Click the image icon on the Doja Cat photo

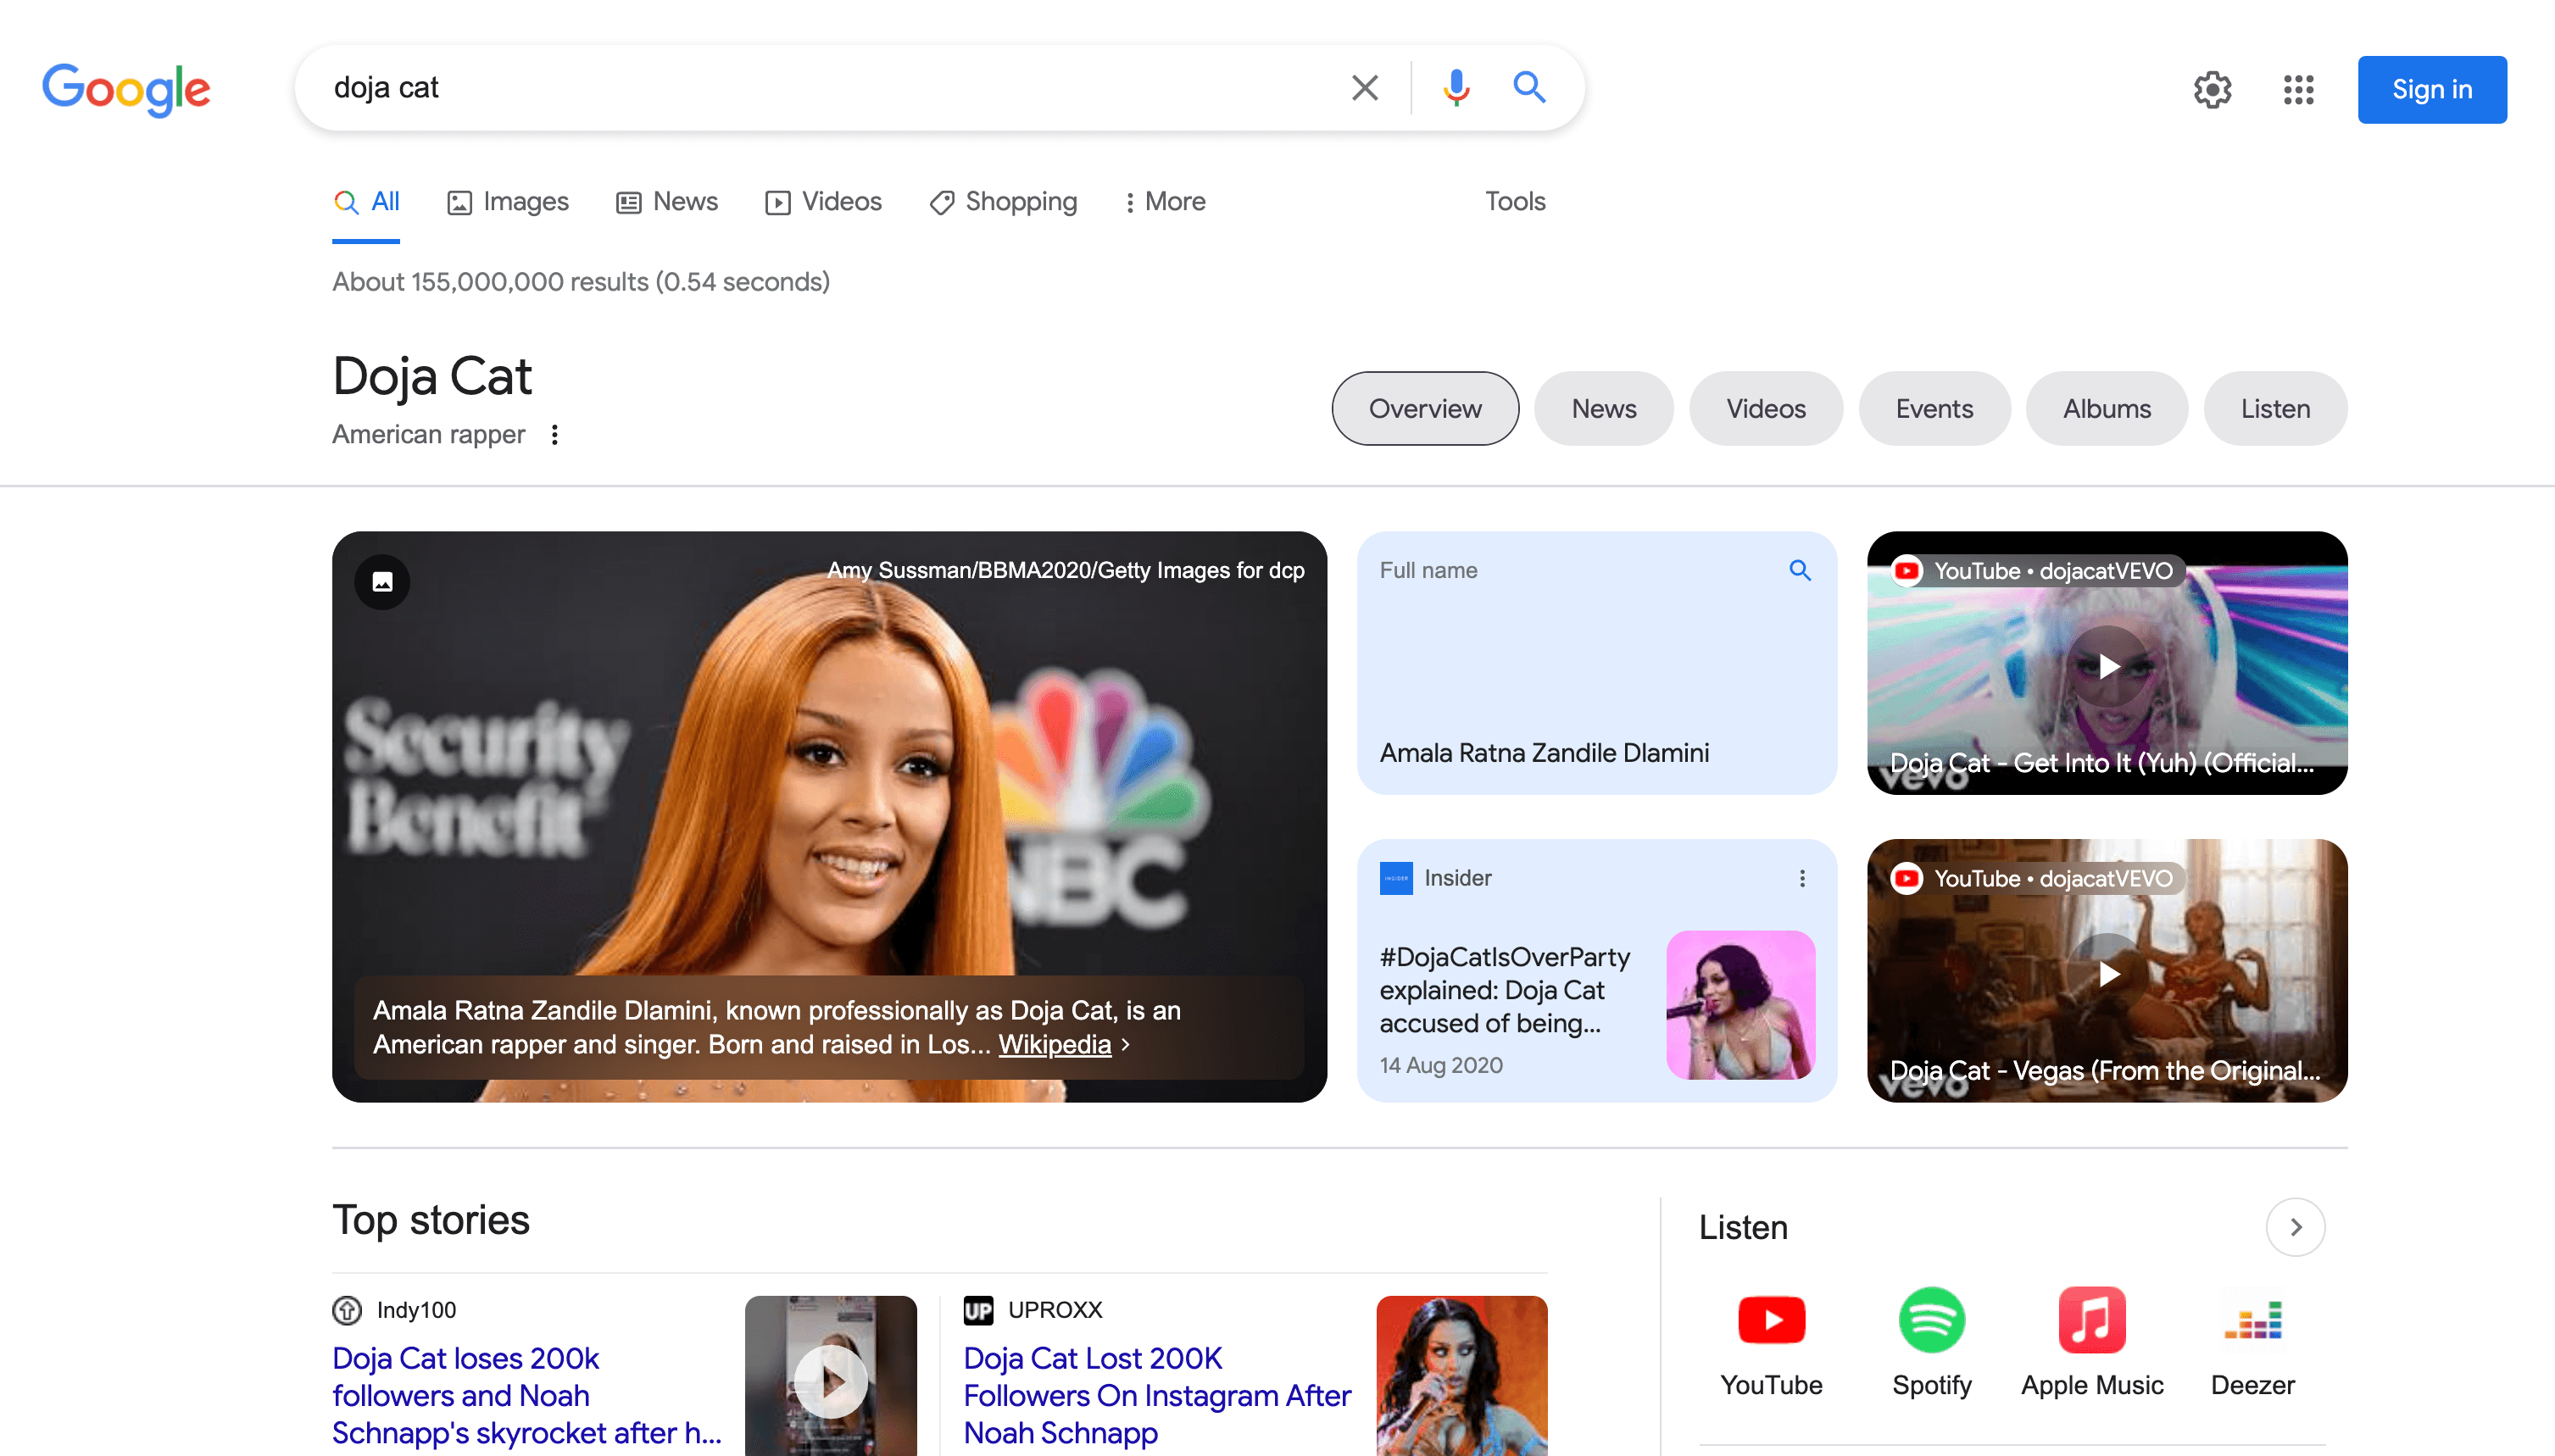point(382,581)
